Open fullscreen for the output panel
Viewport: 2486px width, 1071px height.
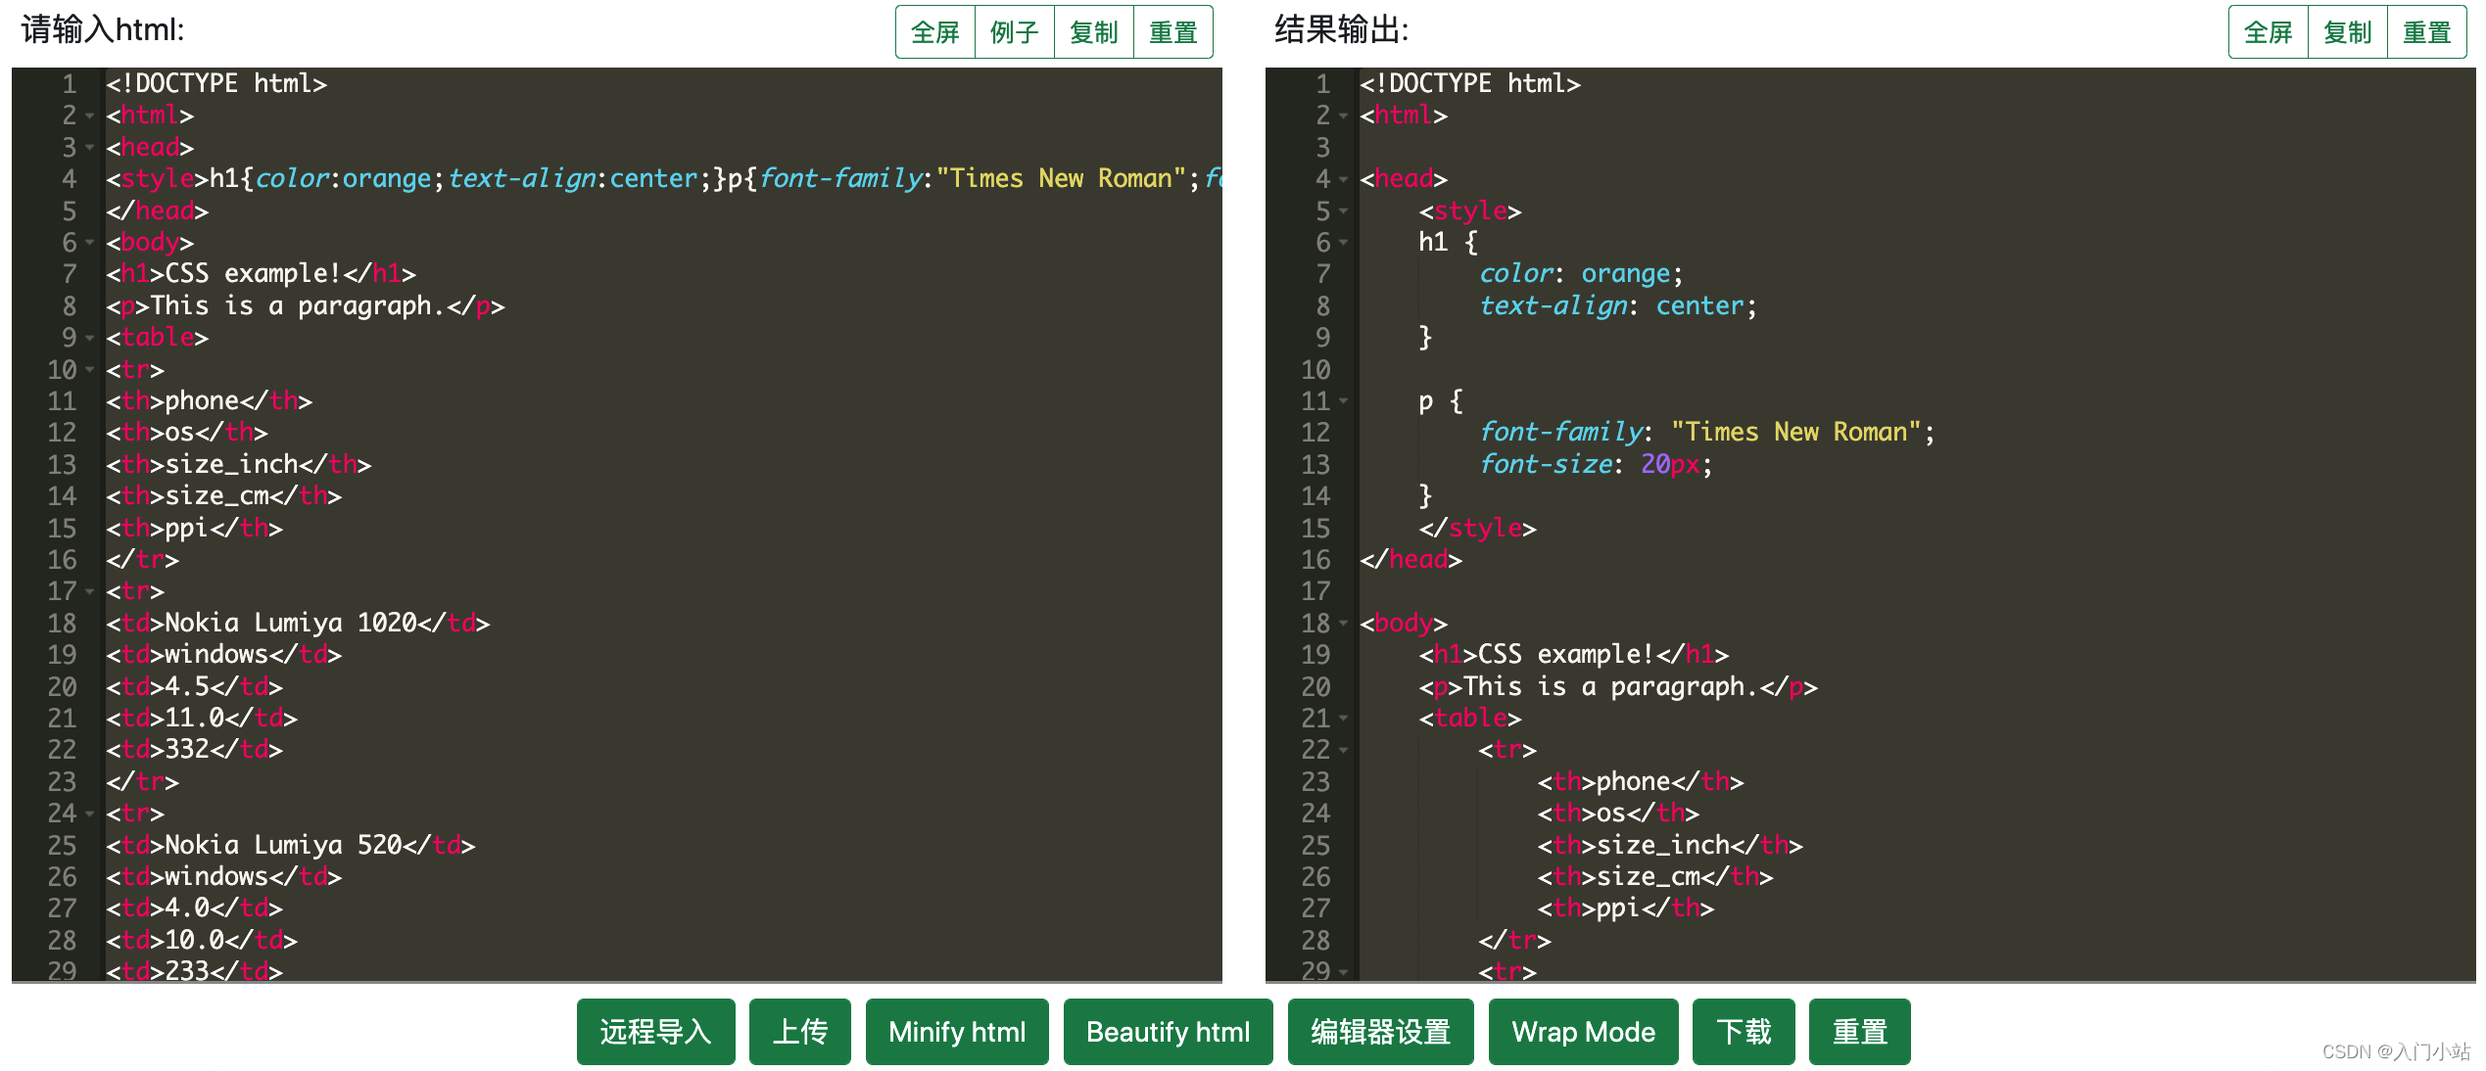pos(2268,32)
